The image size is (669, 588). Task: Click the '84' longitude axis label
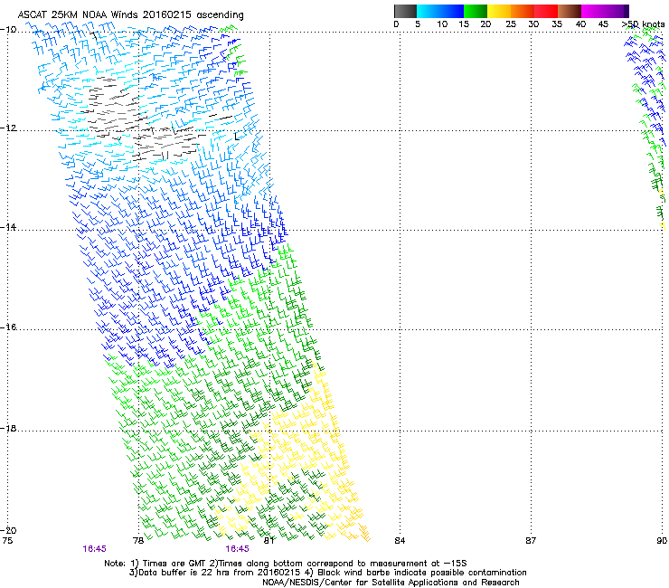pyautogui.click(x=400, y=541)
